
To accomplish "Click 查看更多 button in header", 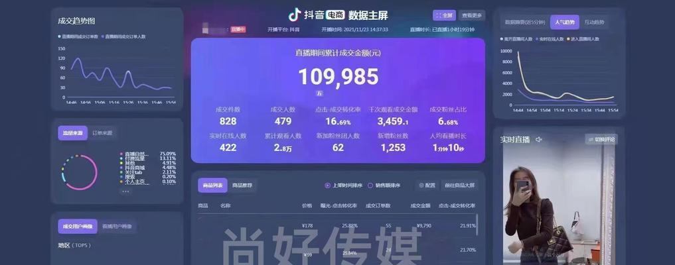I will pyautogui.click(x=472, y=15).
